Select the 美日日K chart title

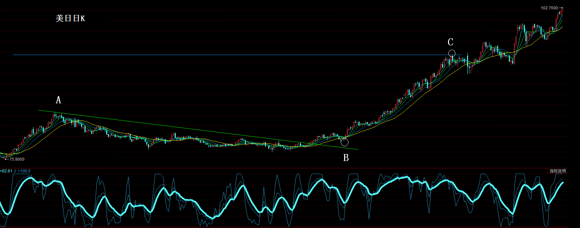point(70,18)
